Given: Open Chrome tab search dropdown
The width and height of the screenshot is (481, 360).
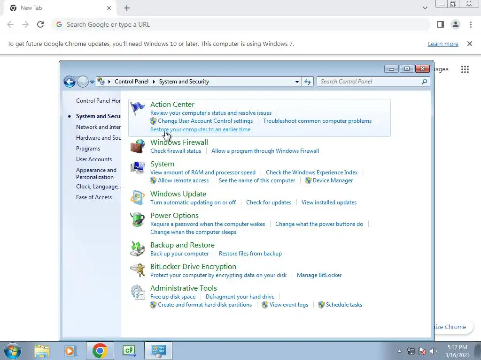Looking at the screenshot, I should tap(425, 8).
